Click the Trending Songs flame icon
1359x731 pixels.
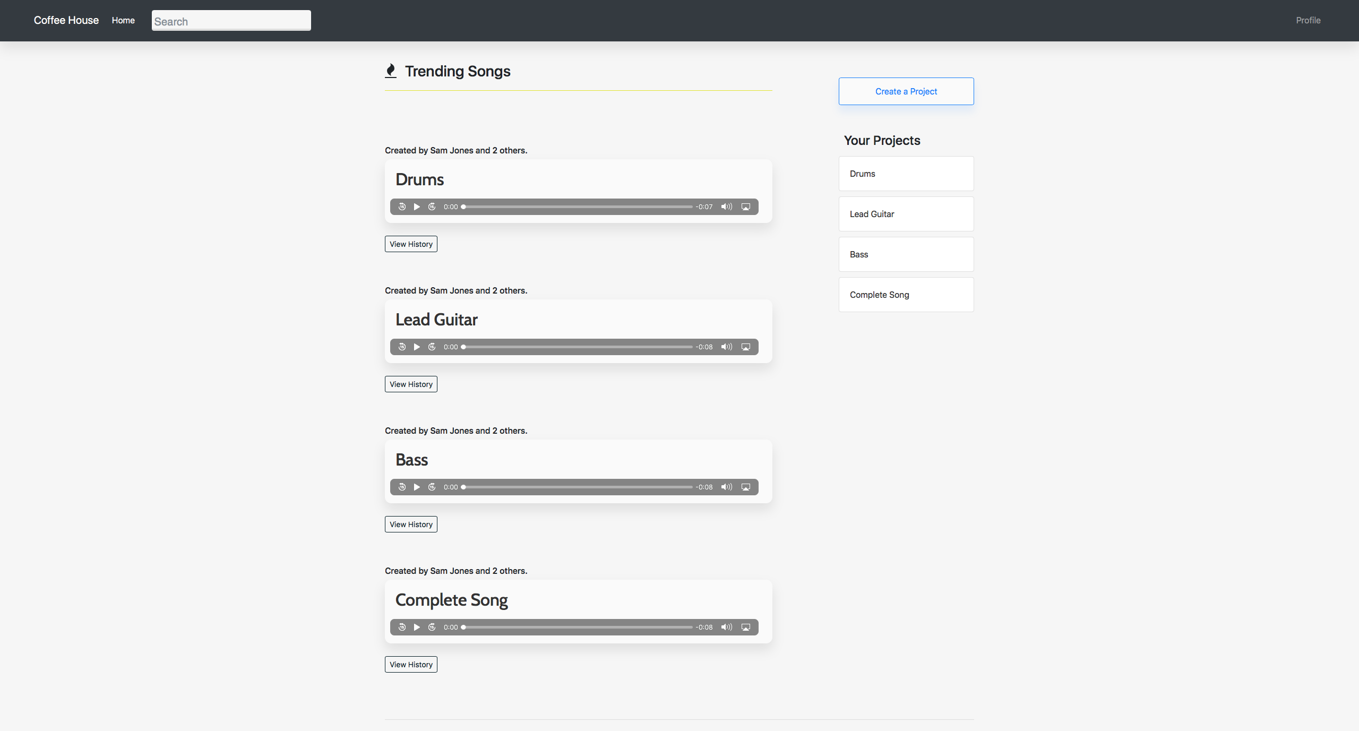click(x=391, y=71)
